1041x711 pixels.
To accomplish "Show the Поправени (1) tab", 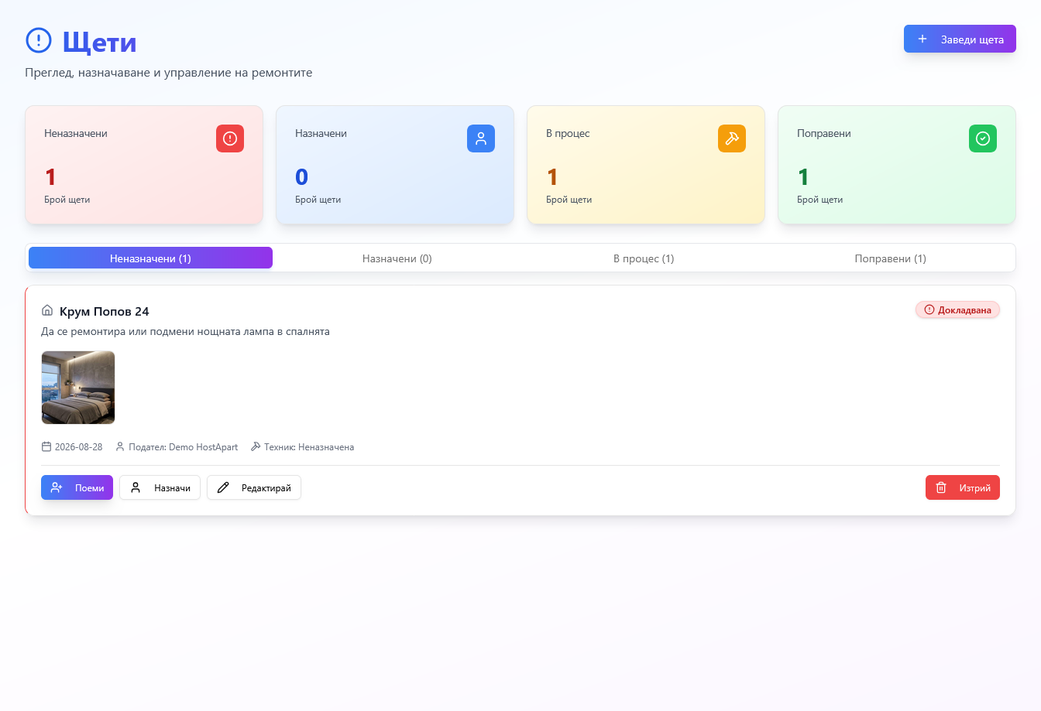I will click(x=891, y=258).
